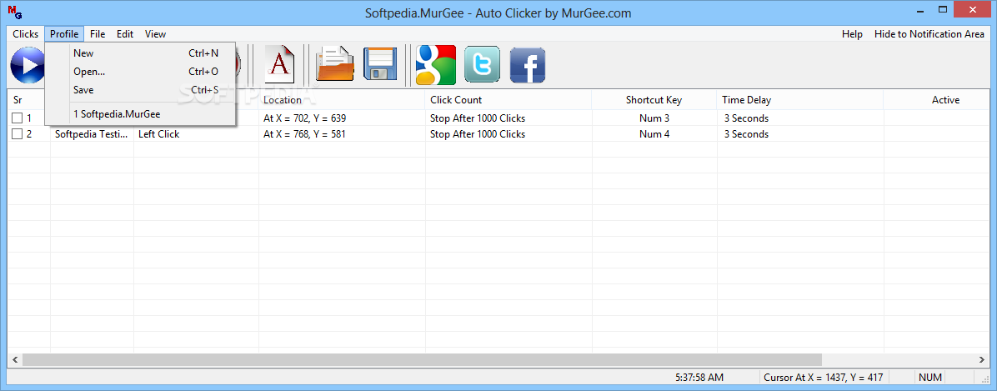Click the horizontal scrollbar right arrow
The image size is (997, 391).
982,360
